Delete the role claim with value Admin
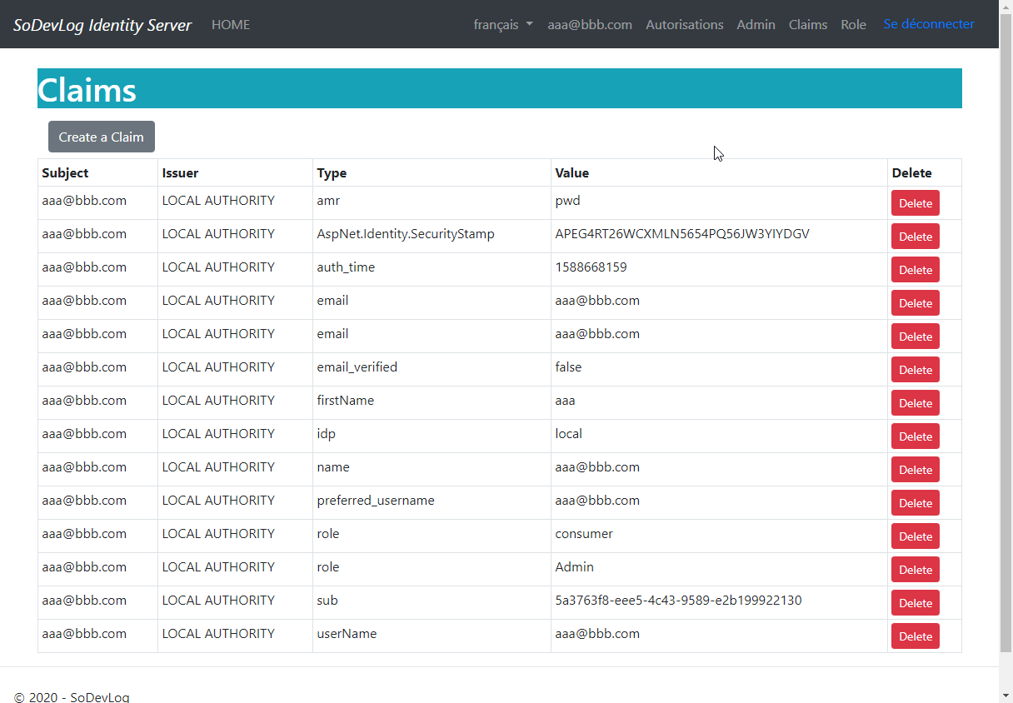This screenshot has width=1013, height=703. click(x=915, y=569)
